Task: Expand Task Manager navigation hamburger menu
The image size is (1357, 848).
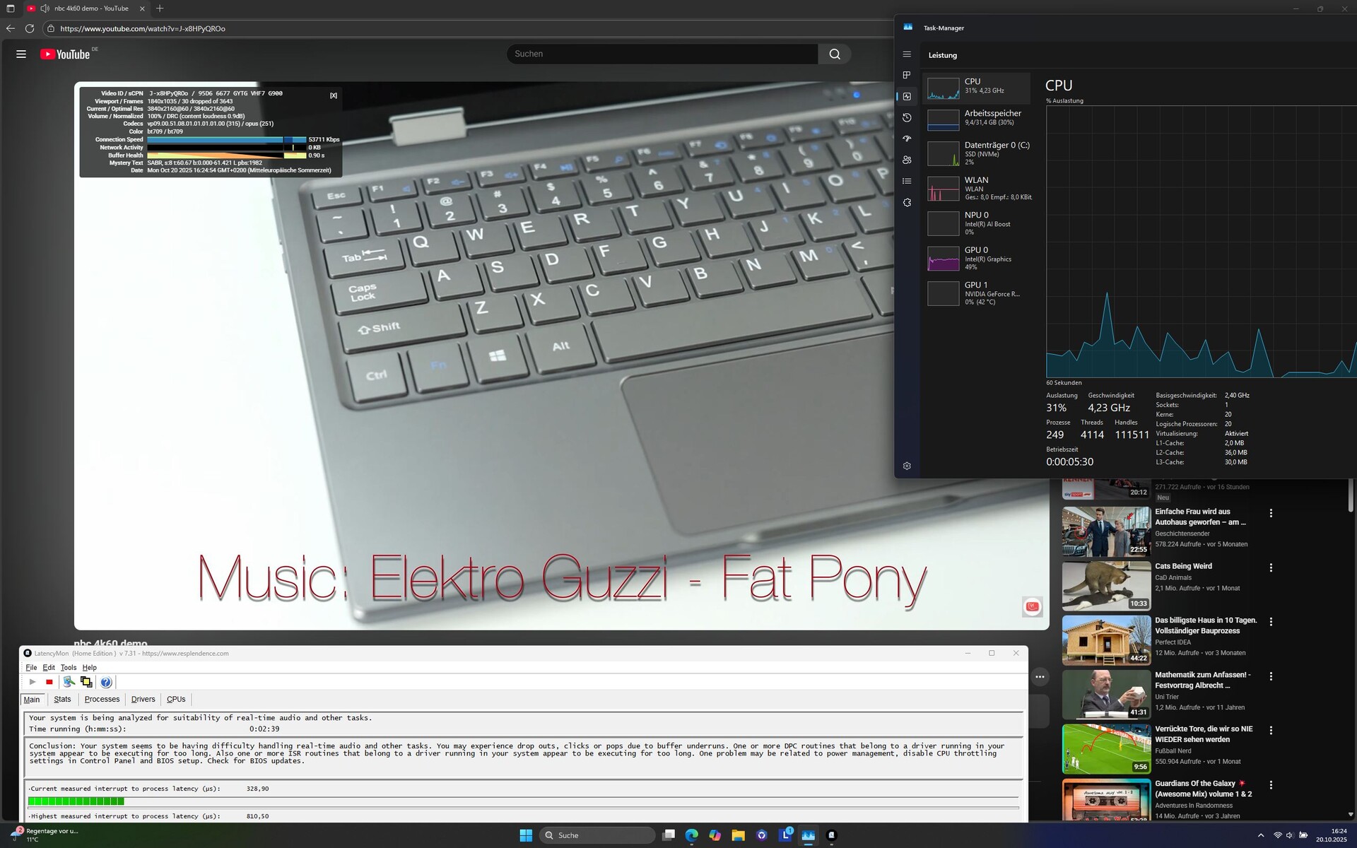Action: tap(907, 54)
